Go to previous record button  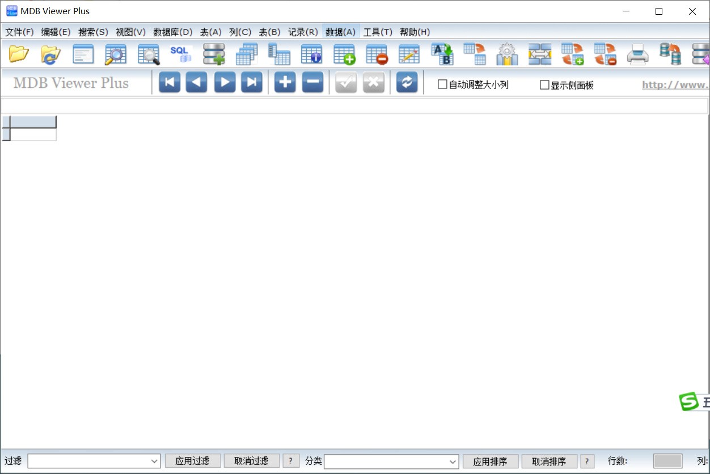point(197,82)
